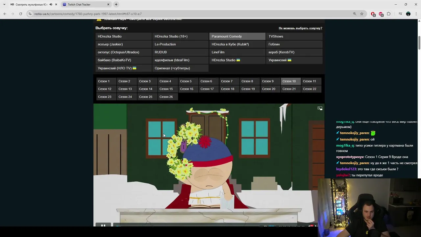Select HDrezka Studio dubbing without flag
This screenshot has width=421, height=237.
click(124, 36)
